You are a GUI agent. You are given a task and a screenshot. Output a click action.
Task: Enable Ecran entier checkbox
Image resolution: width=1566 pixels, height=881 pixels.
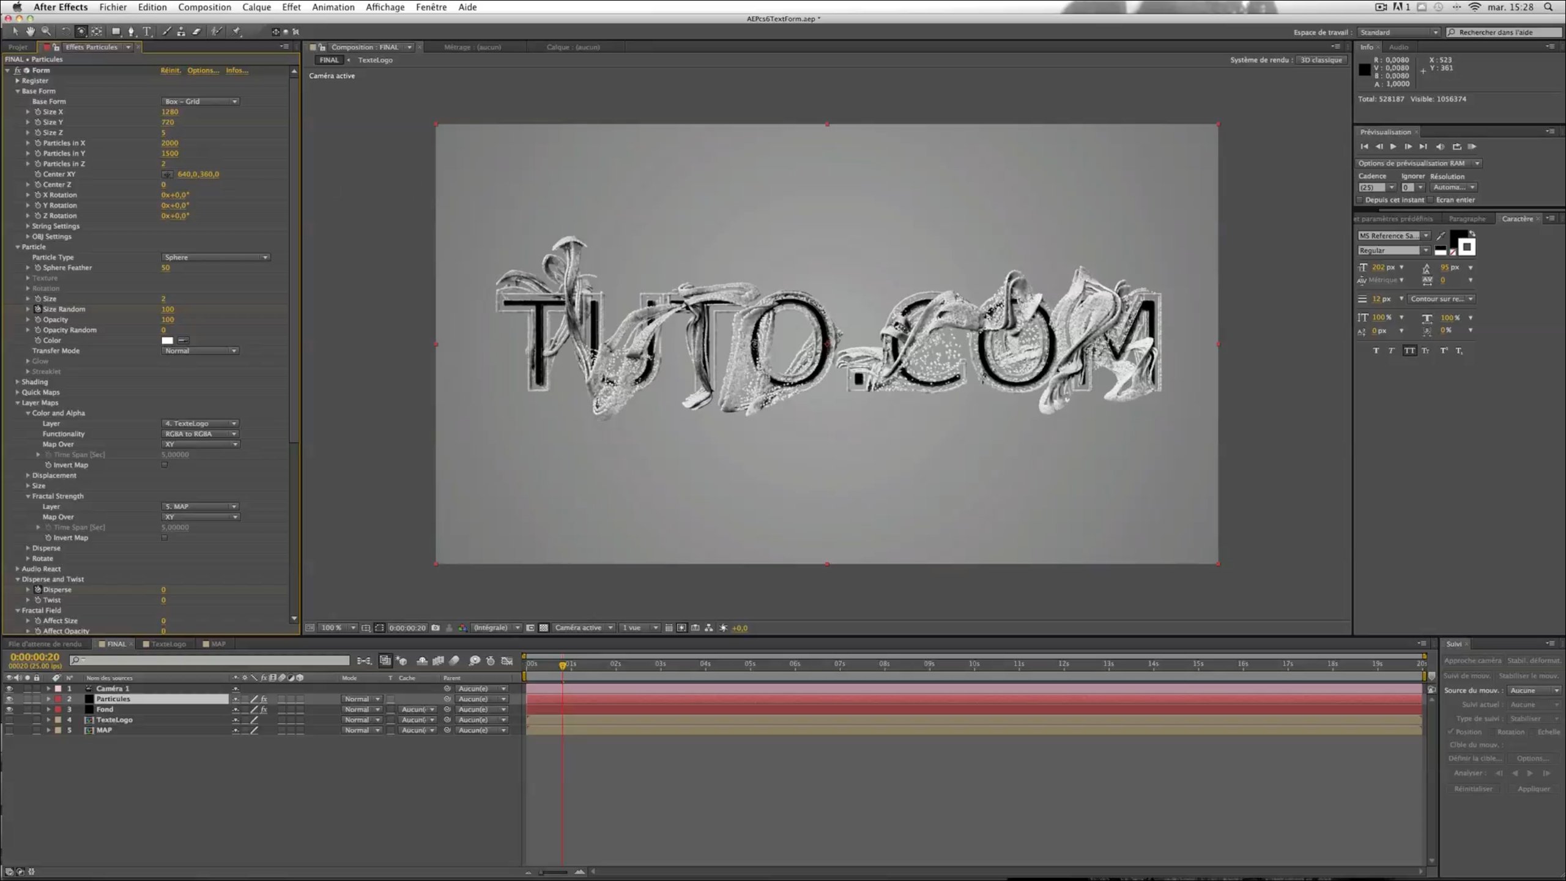point(1431,200)
